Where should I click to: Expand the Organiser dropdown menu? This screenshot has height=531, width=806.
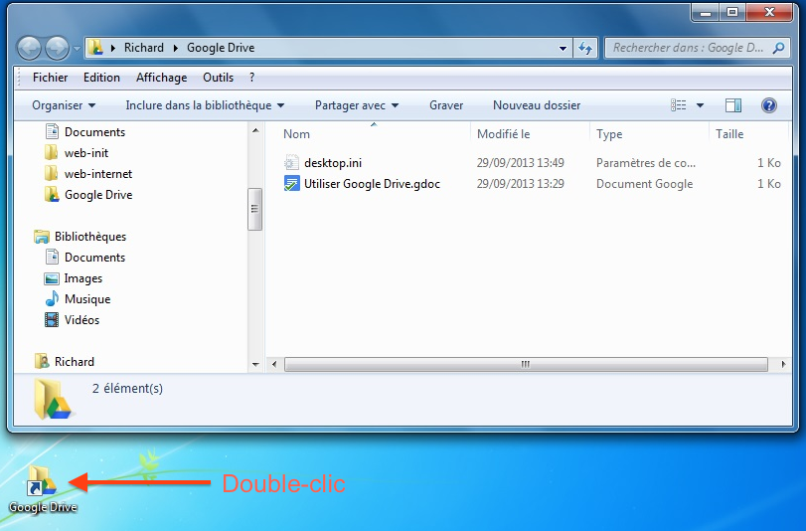pyautogui.click(x=64, y=105)
